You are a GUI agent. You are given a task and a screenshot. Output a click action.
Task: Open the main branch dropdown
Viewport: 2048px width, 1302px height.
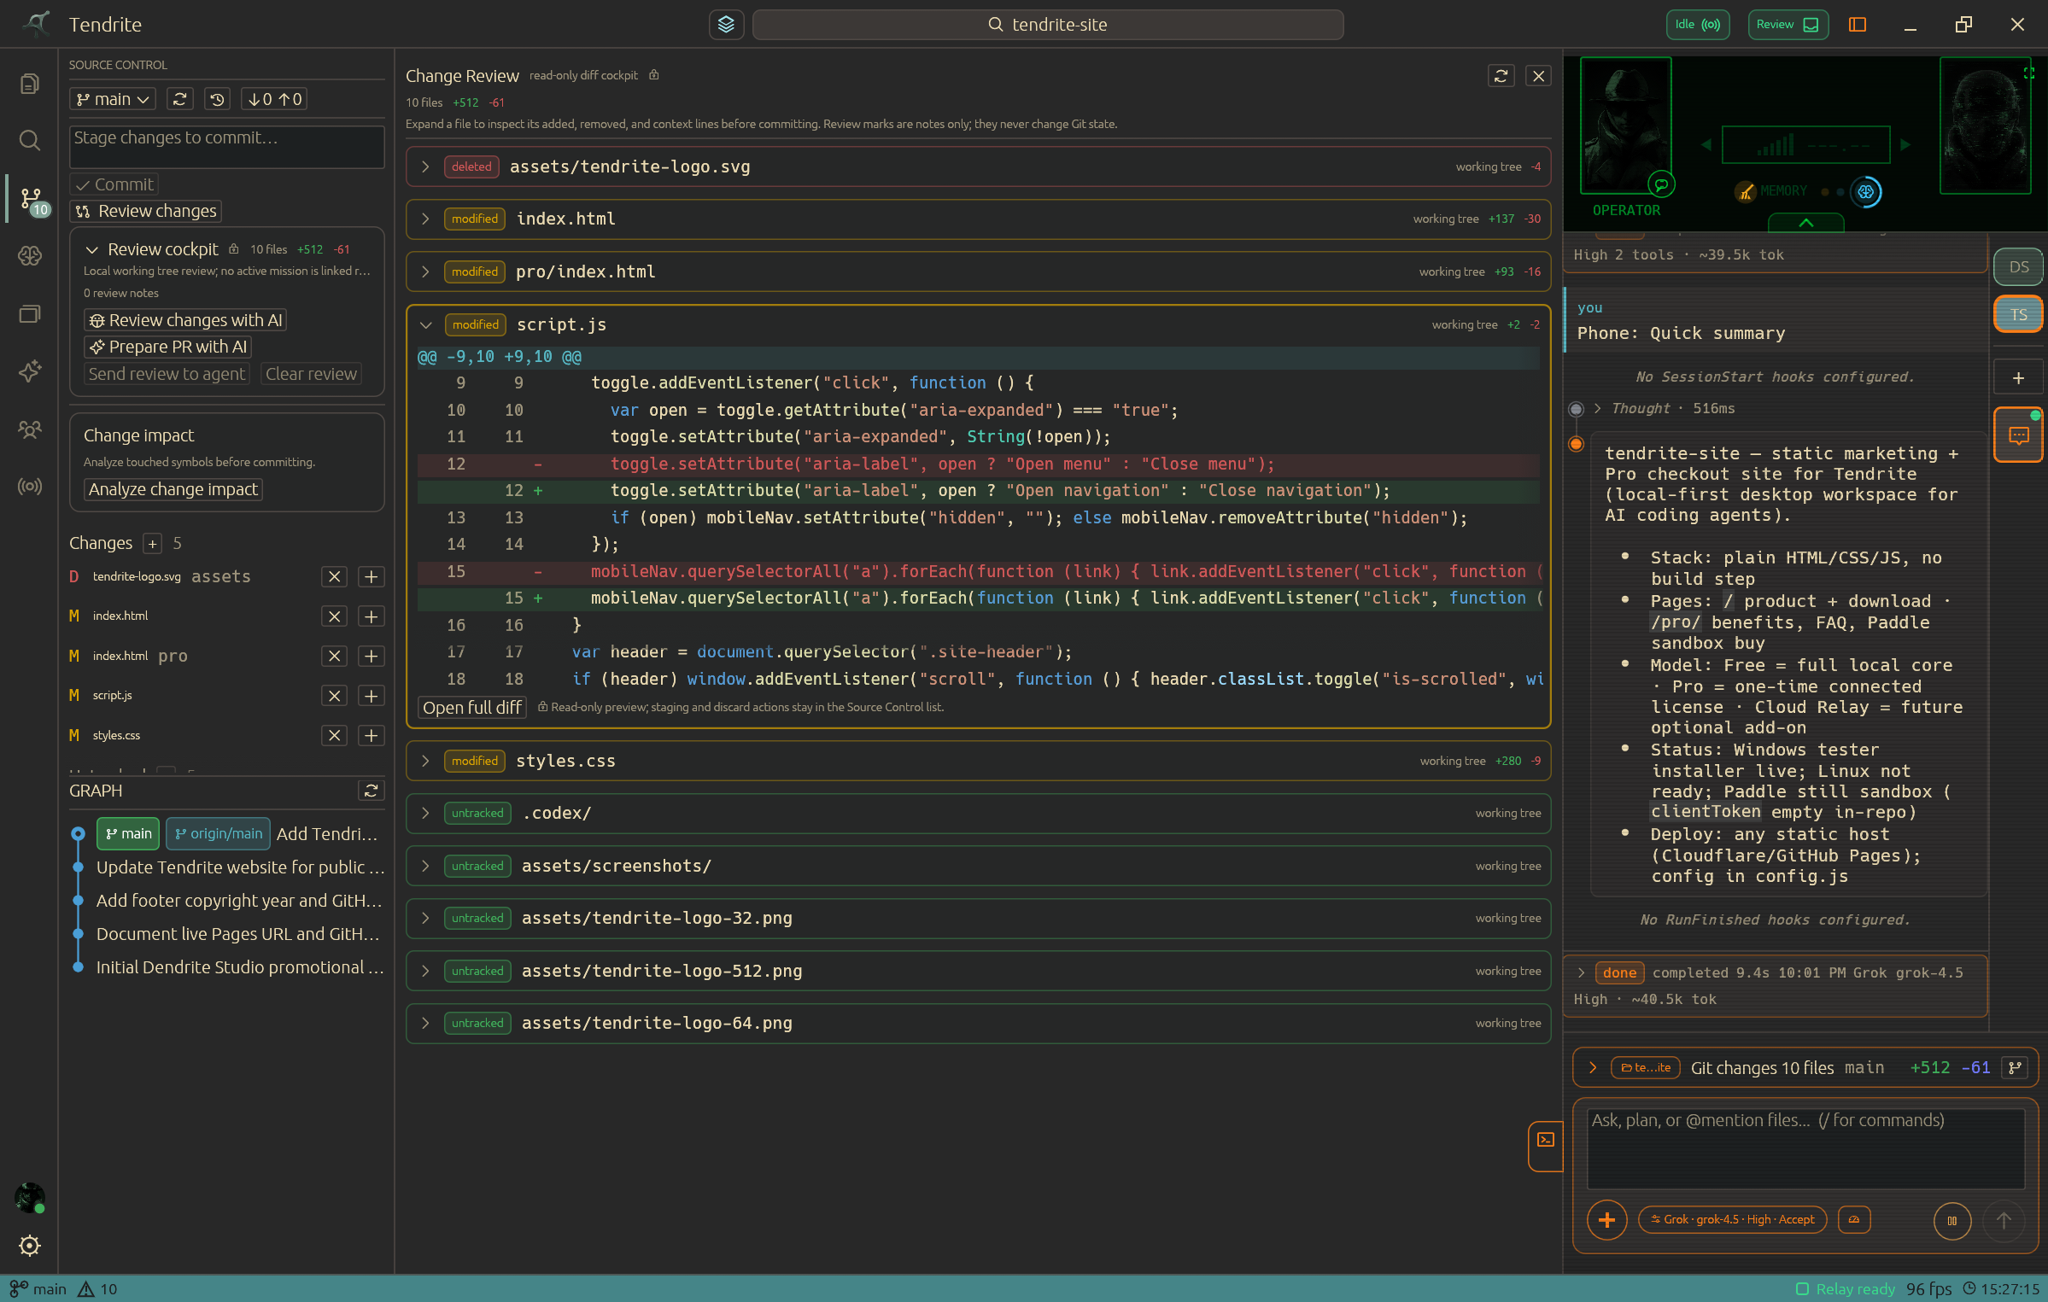(113, 100)
